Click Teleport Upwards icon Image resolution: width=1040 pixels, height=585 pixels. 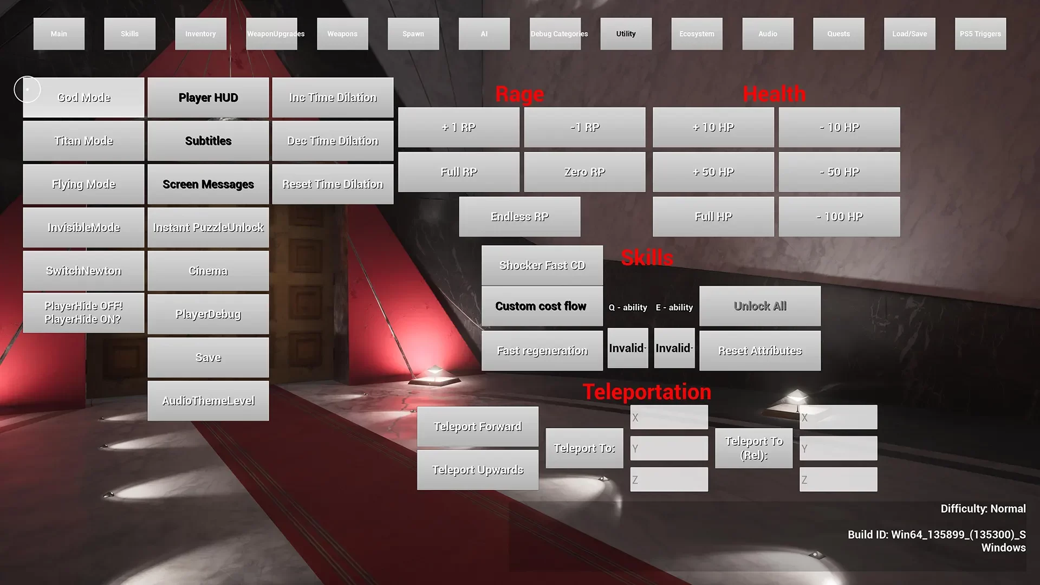click(x=478, y=469)
